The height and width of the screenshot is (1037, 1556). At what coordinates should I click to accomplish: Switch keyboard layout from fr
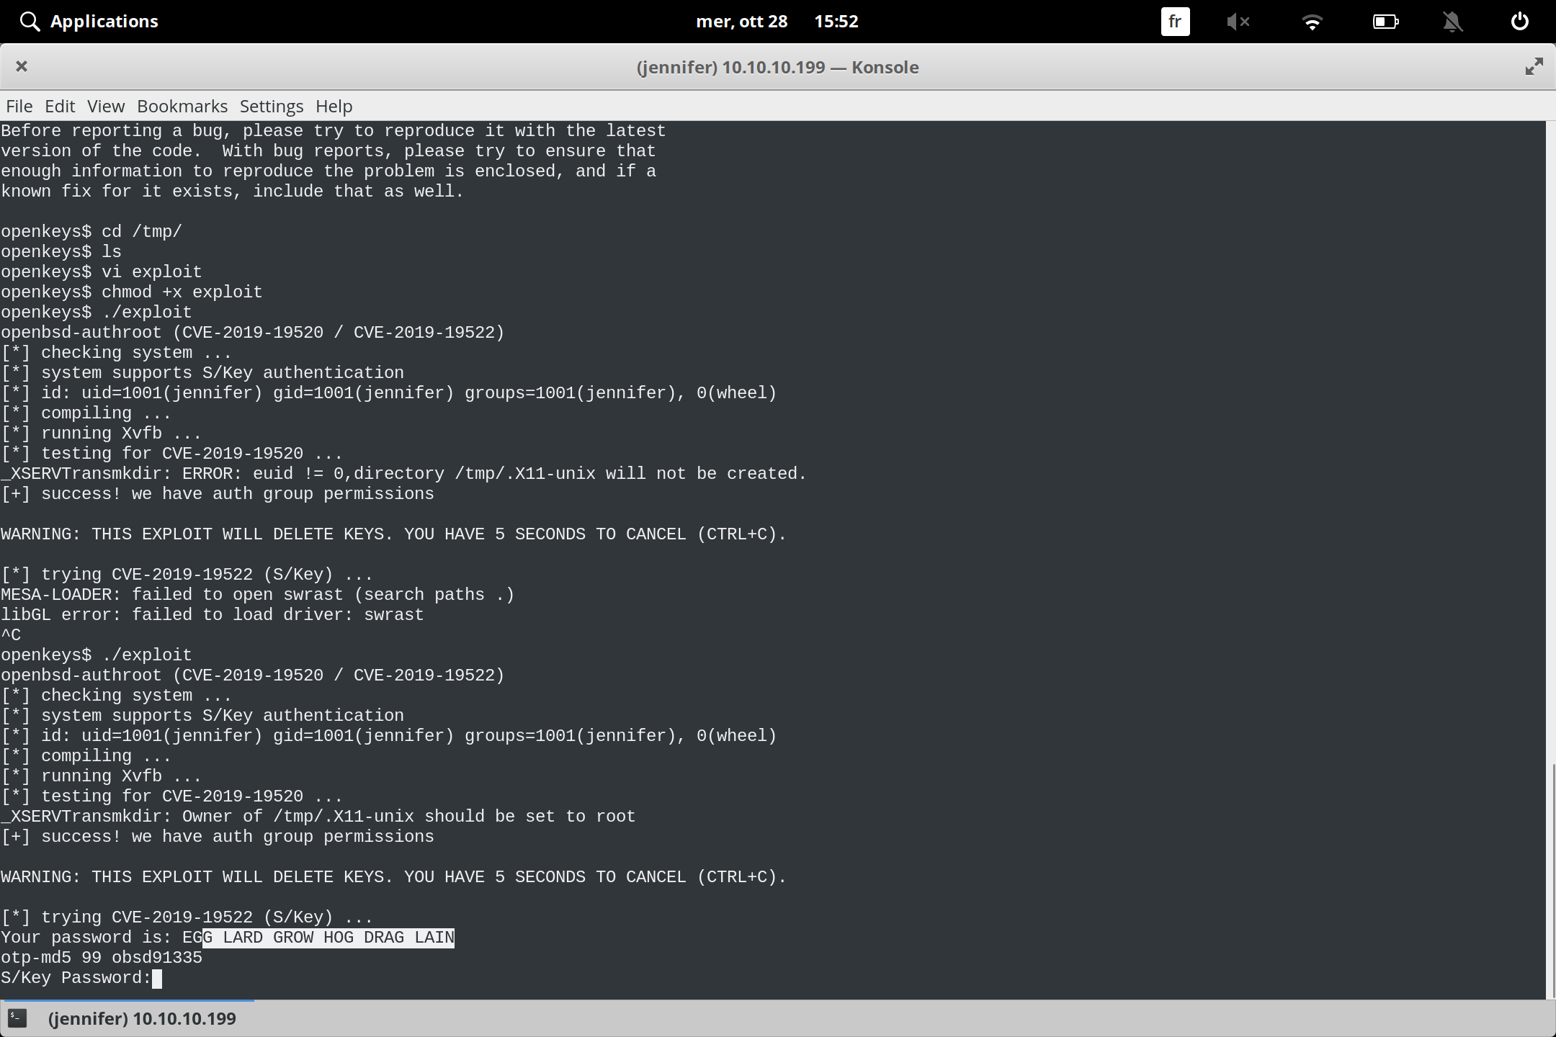(1174, 22)
